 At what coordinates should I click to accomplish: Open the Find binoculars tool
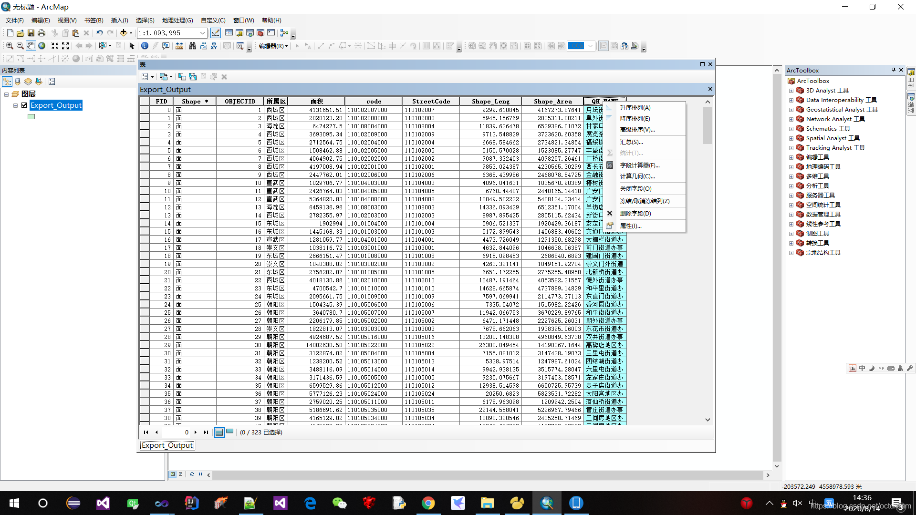tap(192, 46)
